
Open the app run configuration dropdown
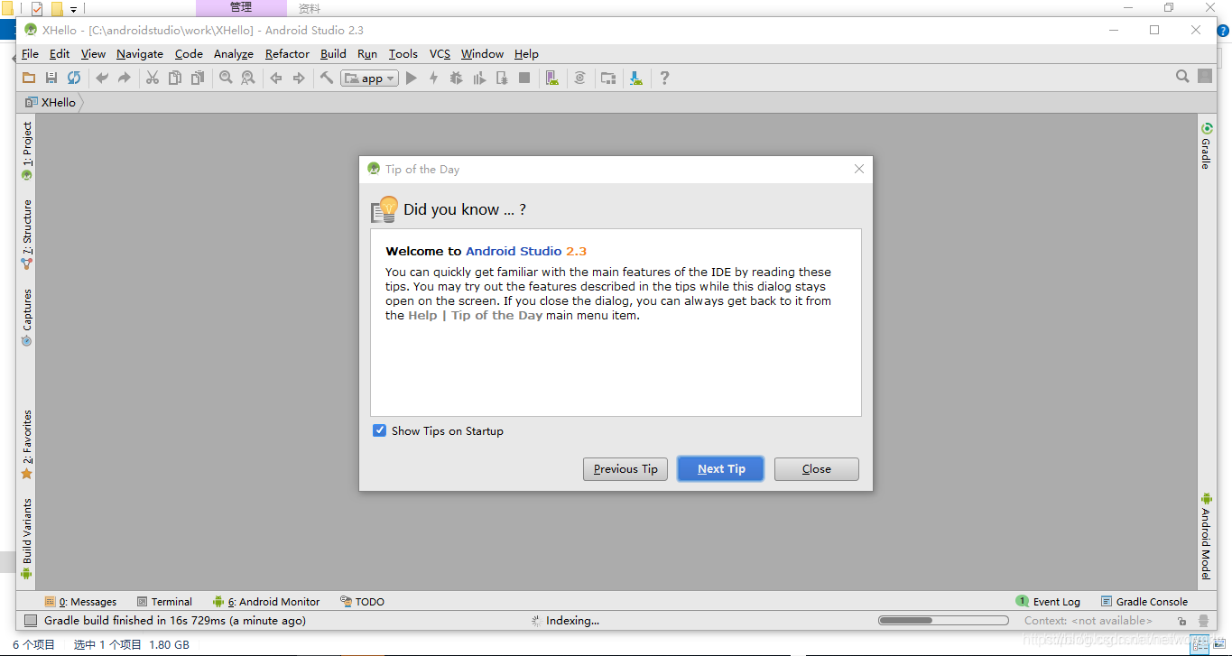(x=369, y=79)
